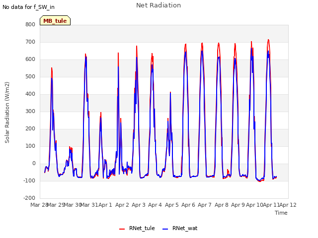Click the Apr 3 date label

pos(139,205)
